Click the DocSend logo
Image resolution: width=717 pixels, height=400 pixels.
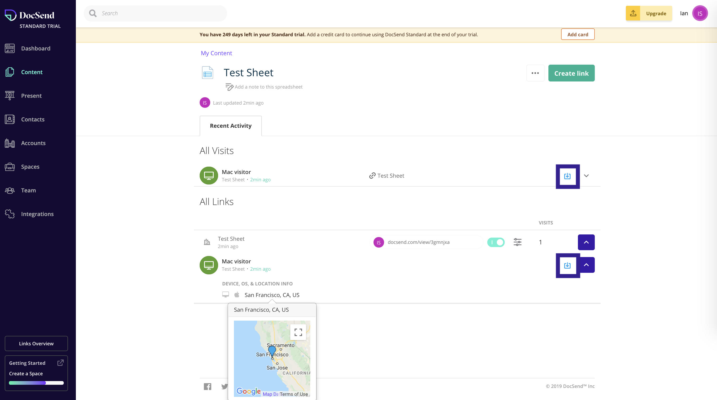[x=30, y=15]
